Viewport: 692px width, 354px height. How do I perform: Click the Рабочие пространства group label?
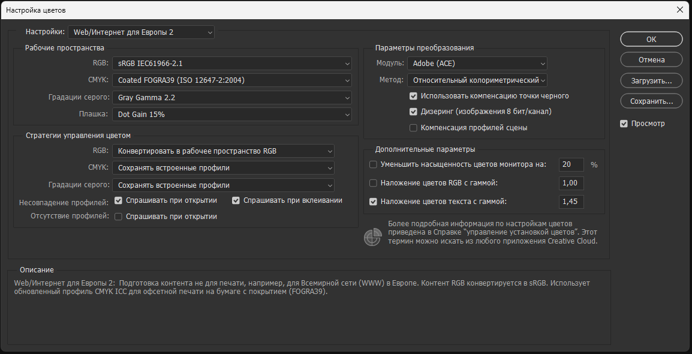65,47
